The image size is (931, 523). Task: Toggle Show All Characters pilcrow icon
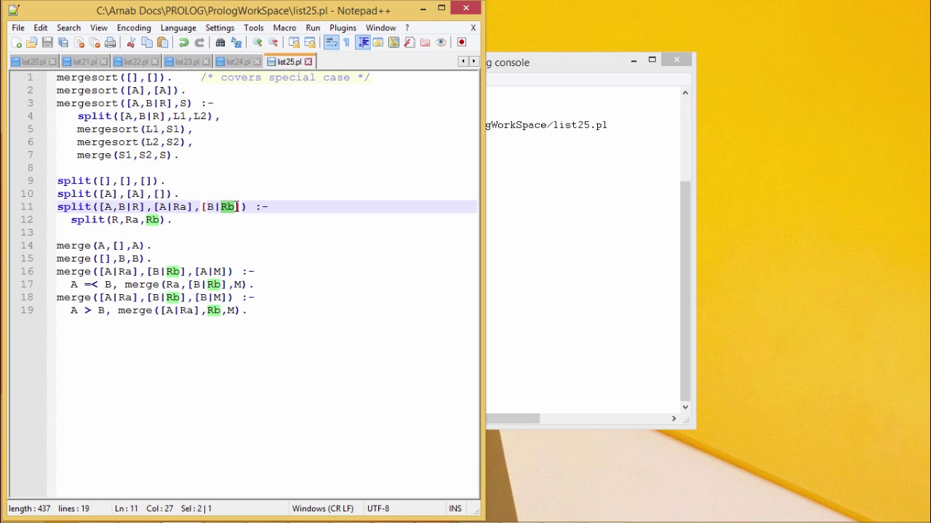pyautogui.click(x=346, y=43)
